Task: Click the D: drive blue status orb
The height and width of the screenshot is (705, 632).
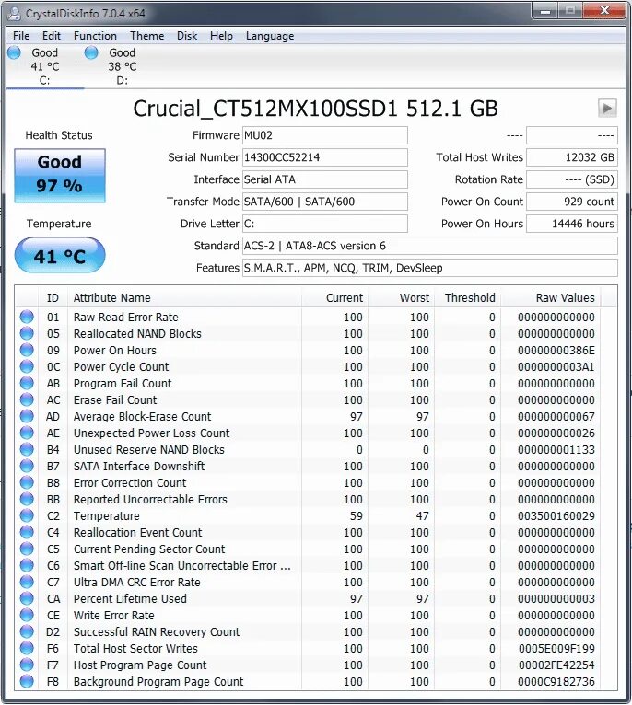Action: pos(91,52)
